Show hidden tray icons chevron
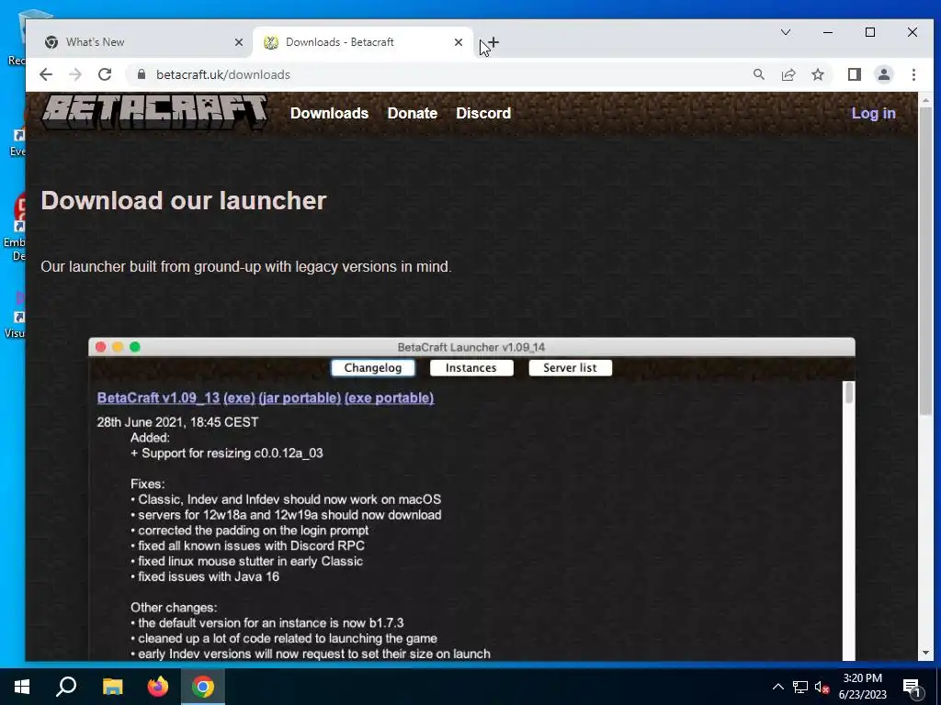The image size is (941, 705). coord(777,687)
